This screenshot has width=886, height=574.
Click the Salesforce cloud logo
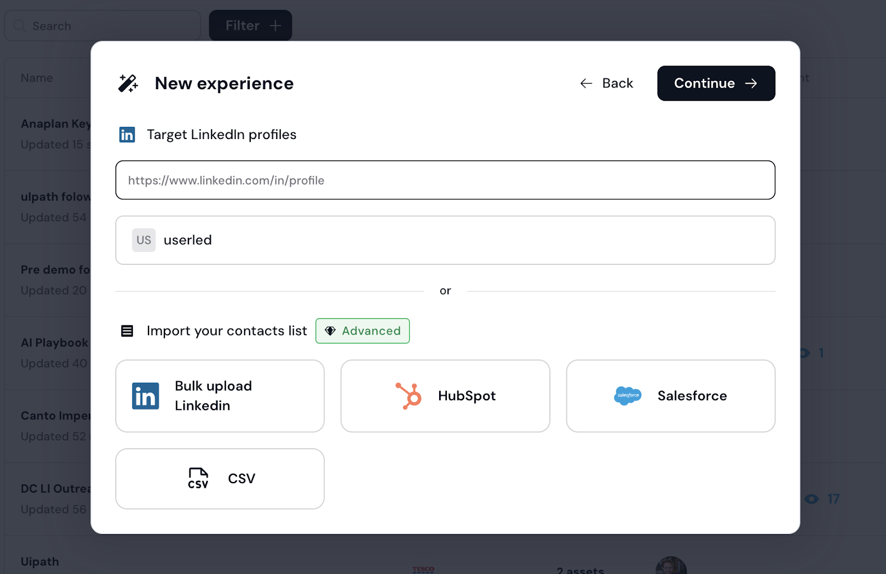627,396
